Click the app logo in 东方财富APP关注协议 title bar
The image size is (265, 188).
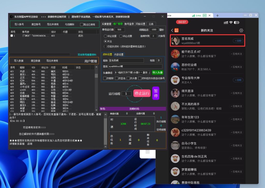pyautogui.click(x=12, y=17)
